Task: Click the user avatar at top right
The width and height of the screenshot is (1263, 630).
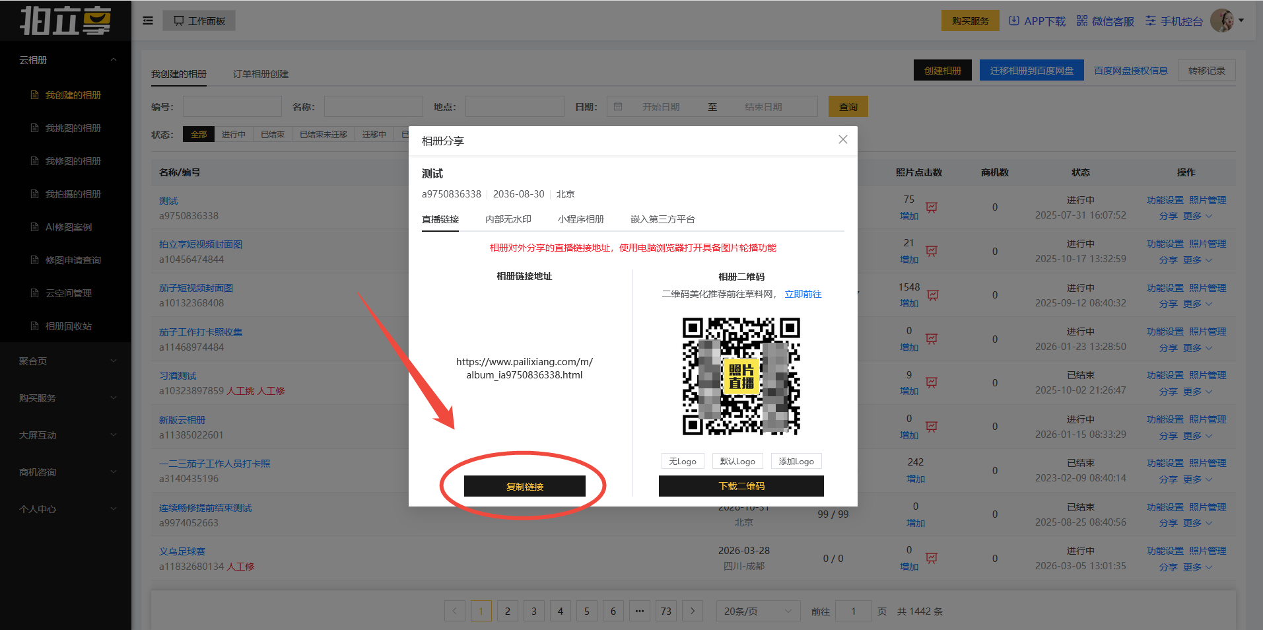Action: point(1222,21)
